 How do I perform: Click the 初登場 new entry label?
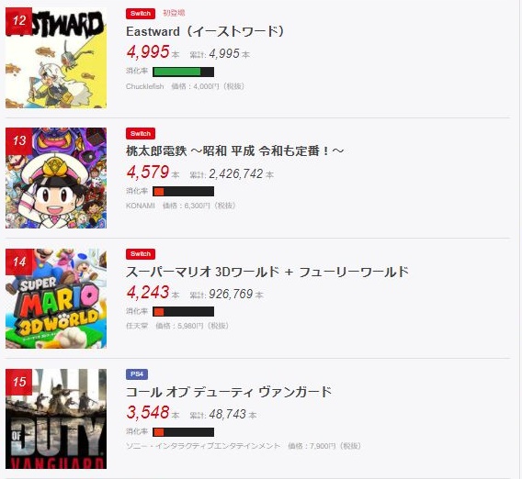[x=174, y=13]
